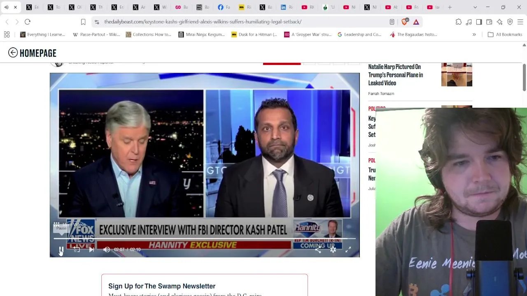
Task: Reload the current page
Action: pyautogui.click(x=28, y=22)
